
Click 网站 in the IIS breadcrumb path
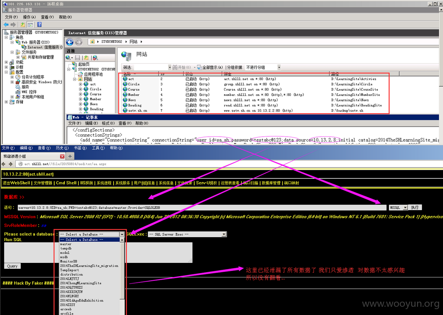(x=134, y=42)
